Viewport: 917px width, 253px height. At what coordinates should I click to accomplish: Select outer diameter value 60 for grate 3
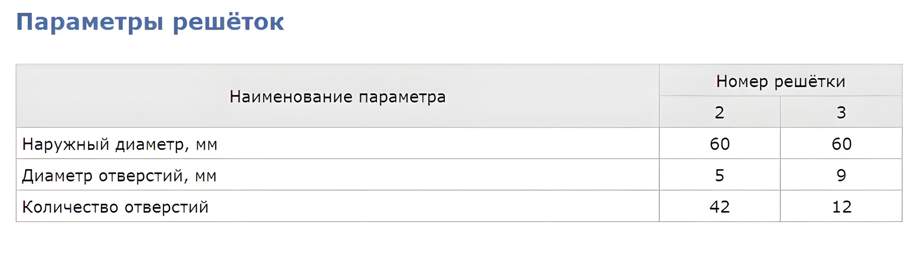tap(841, 144)
